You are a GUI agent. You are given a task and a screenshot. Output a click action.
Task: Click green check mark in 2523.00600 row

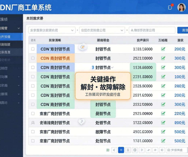point(163,113)
